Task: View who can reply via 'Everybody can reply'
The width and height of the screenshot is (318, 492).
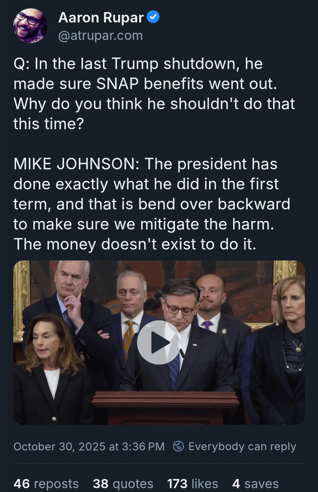Action: pos(242,446)
